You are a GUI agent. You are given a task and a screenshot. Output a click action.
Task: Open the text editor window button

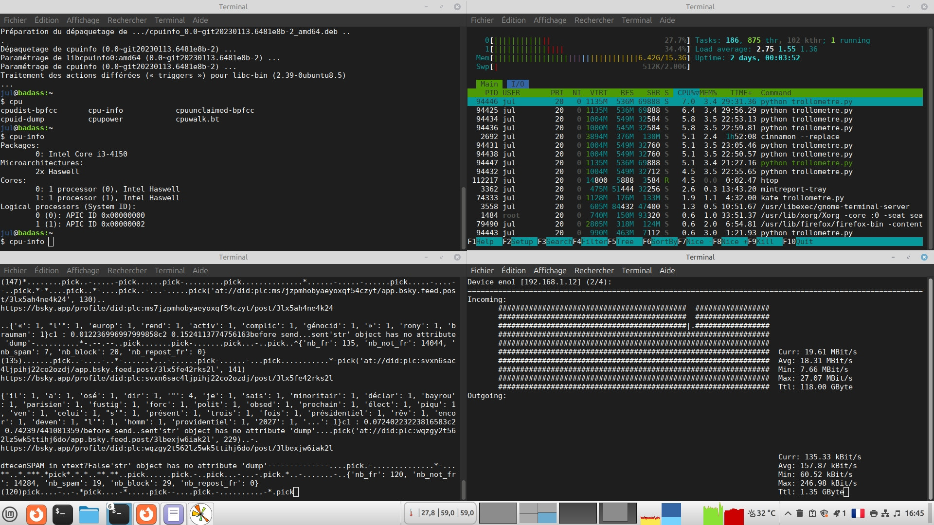point(174,514)
